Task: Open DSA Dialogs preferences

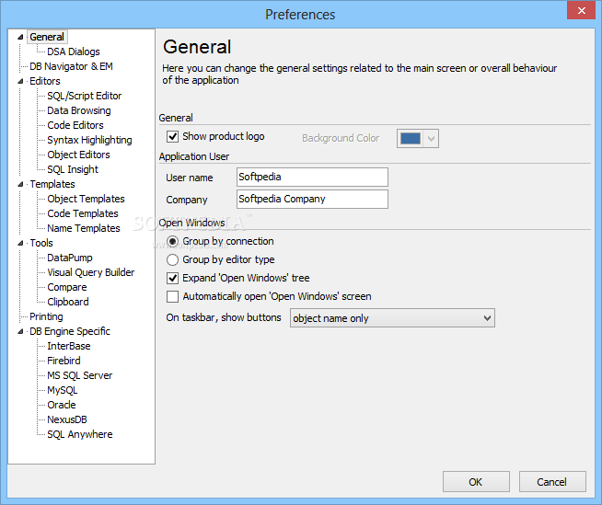Action: click(x=74, y=52)
